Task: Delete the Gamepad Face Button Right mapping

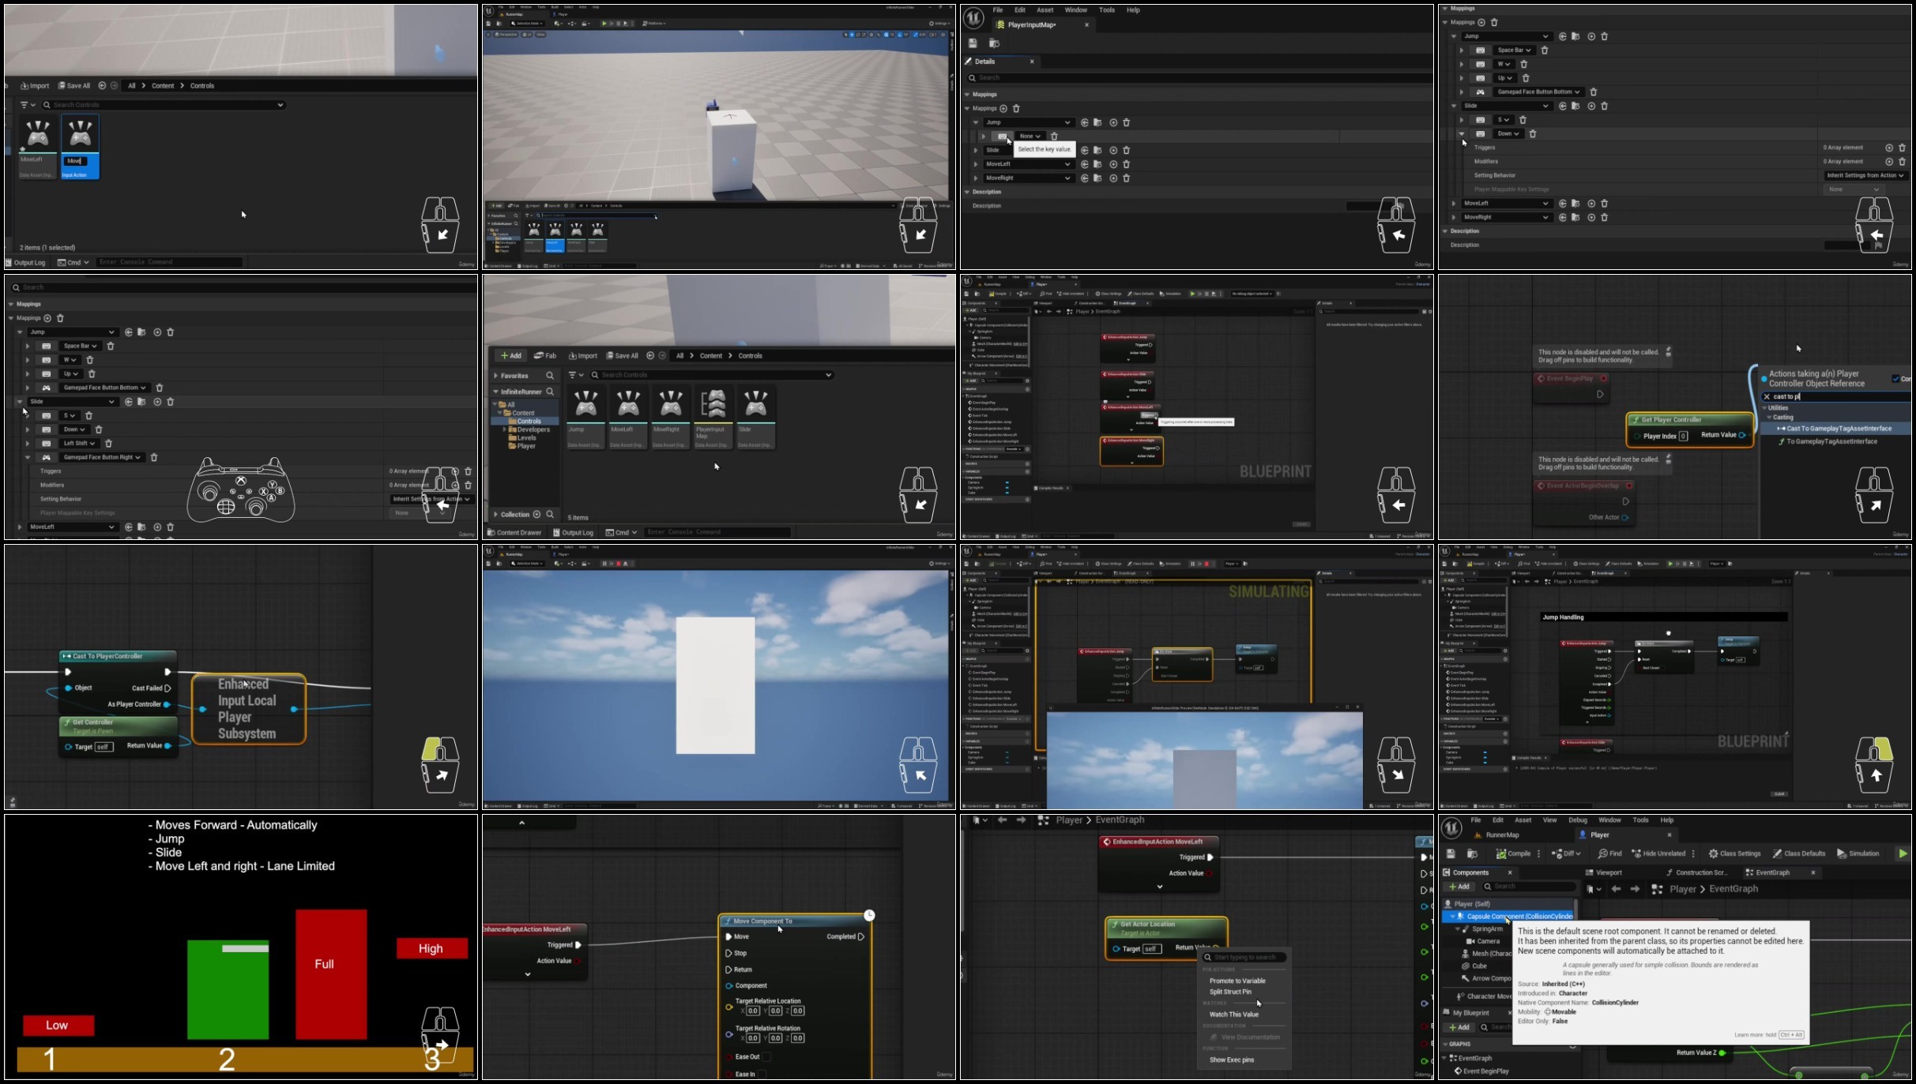Action: point(154,458)
